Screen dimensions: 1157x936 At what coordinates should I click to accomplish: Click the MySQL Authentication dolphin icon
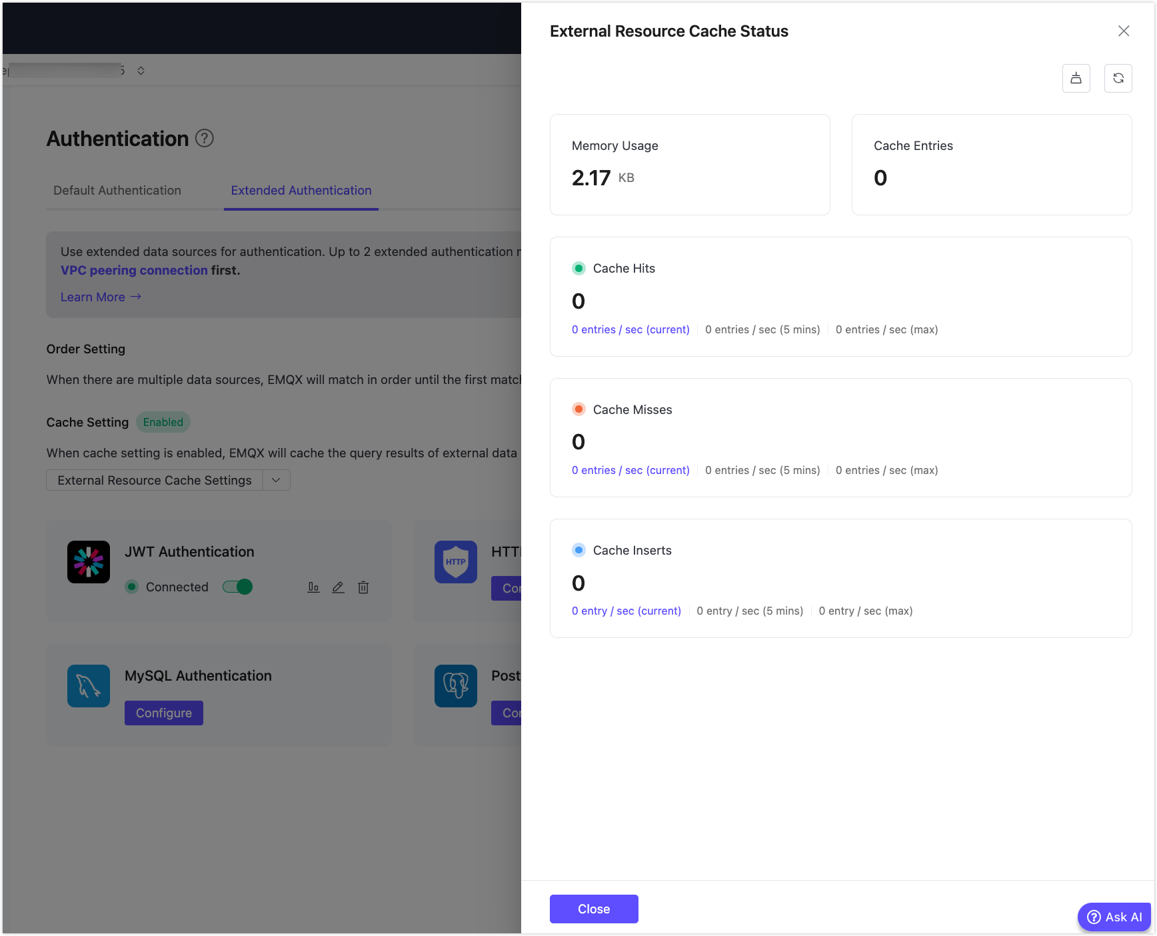click(89, 686)
